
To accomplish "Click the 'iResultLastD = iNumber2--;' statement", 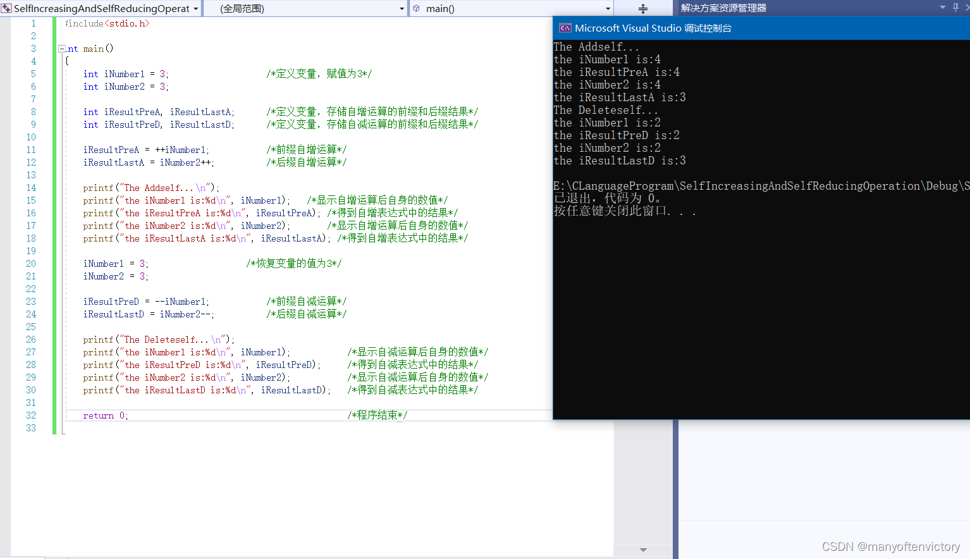I will [149, 314].
